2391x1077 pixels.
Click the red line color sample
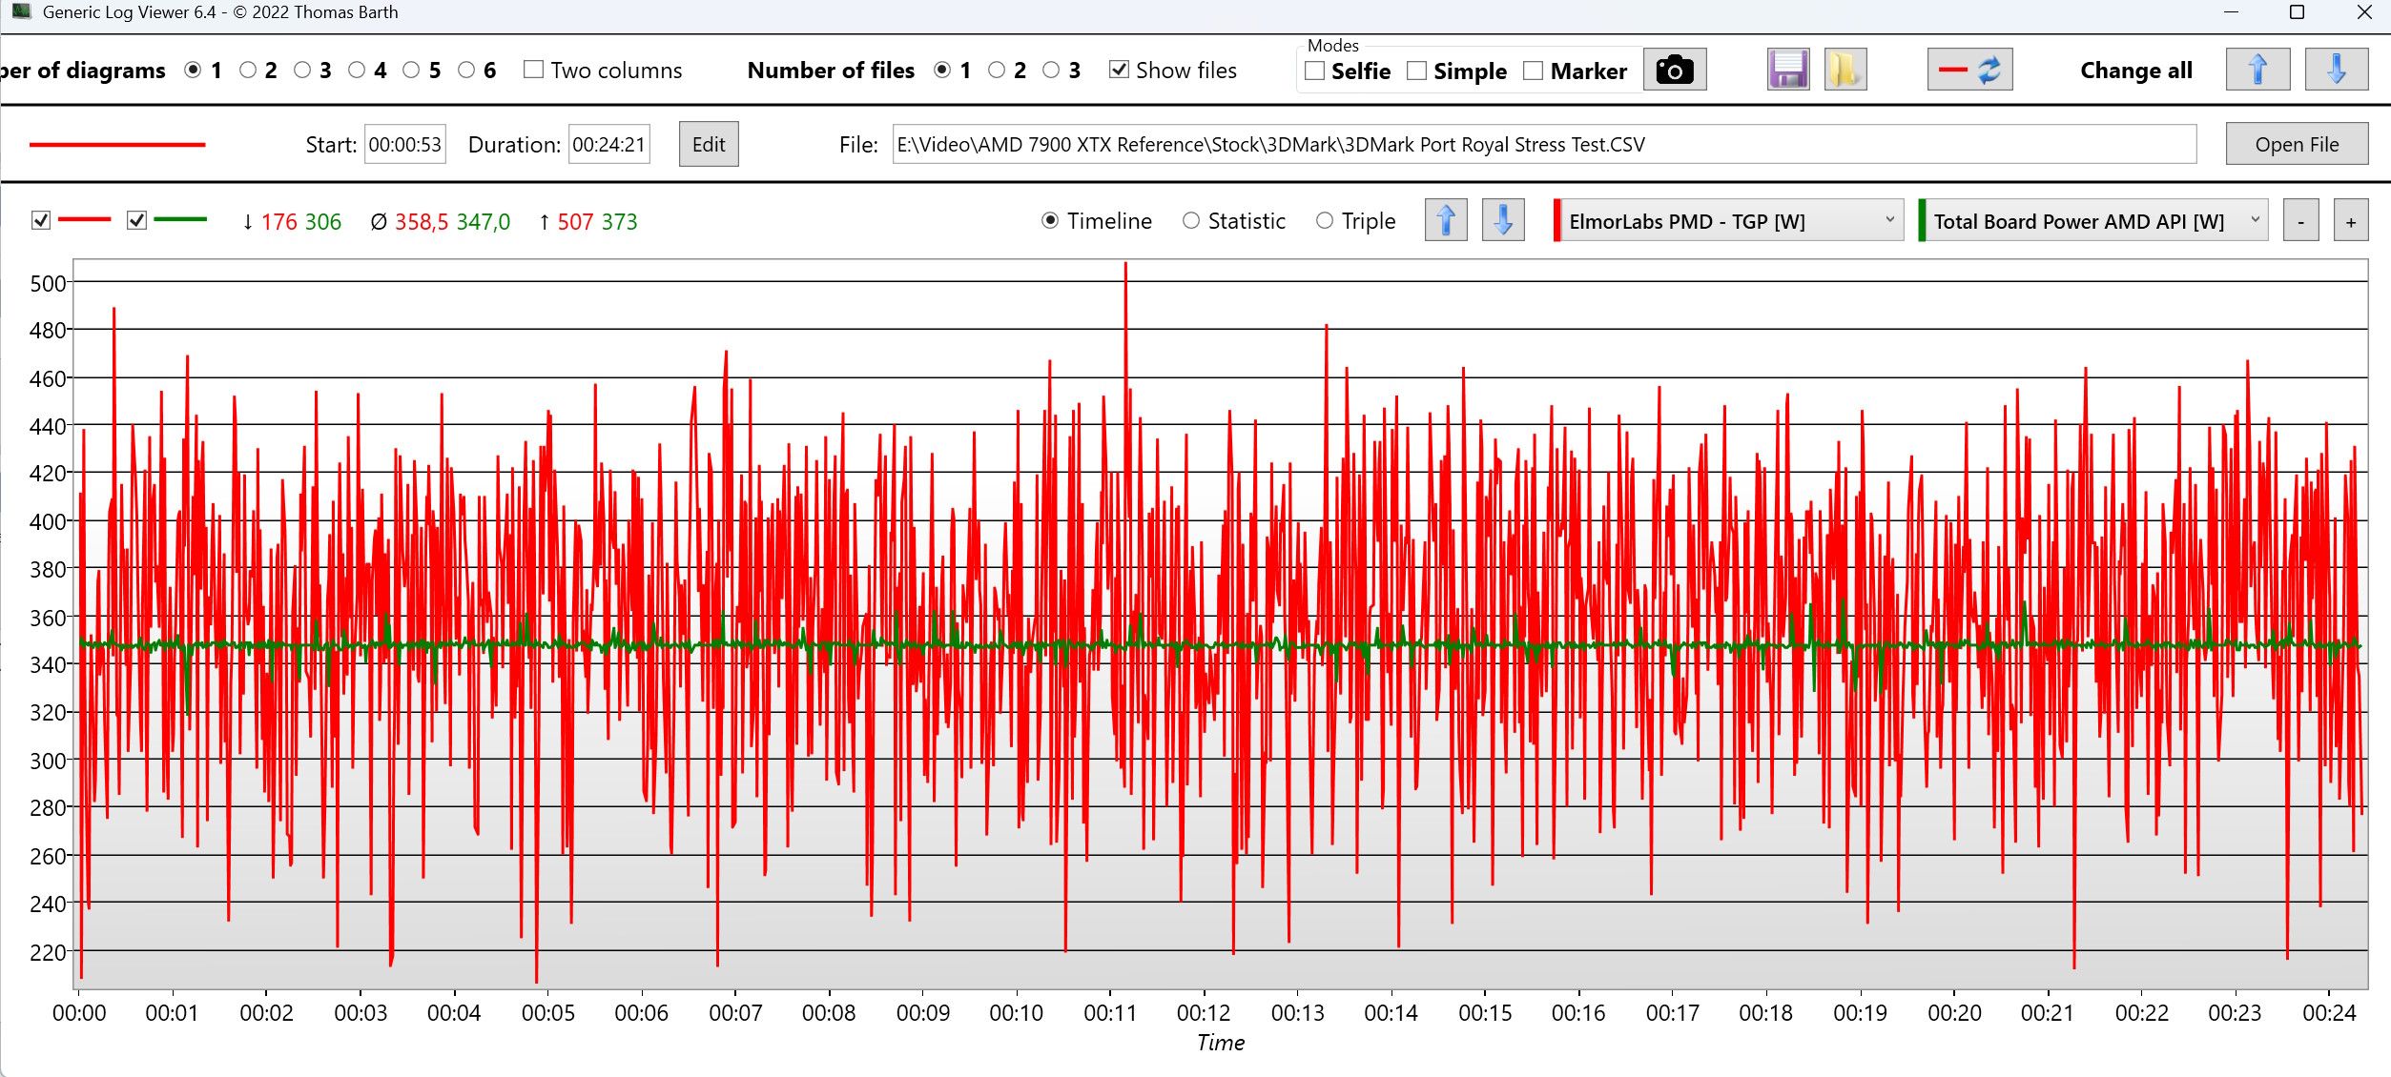tap(116, 145)
